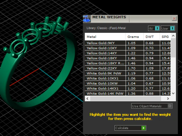The image size is (182, 136).
Task: Select White Gold:10KX1 row
Action: click(x=128, y=78)
